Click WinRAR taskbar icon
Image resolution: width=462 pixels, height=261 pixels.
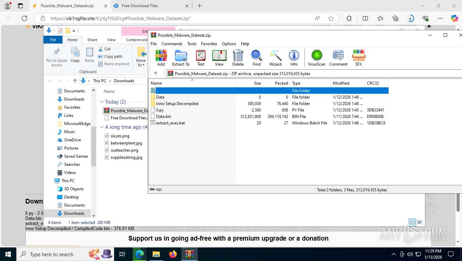190,254
